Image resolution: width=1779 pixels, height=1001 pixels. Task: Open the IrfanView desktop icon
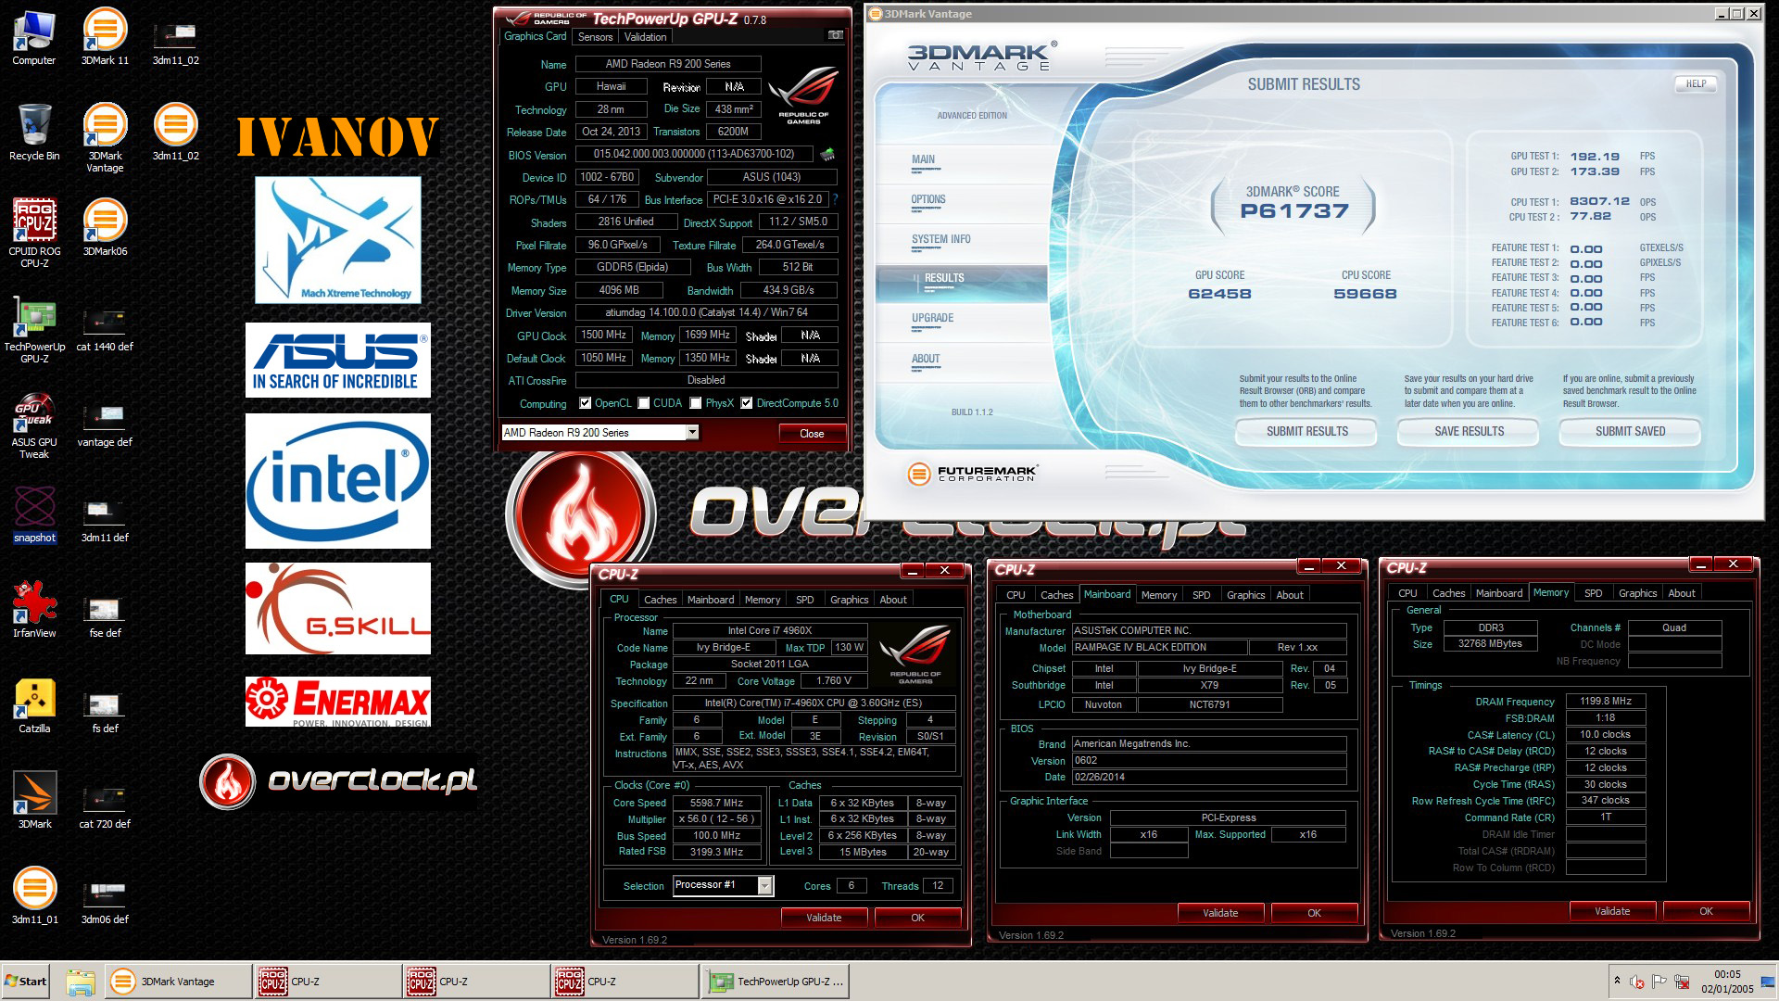click(x=34, y=610)
